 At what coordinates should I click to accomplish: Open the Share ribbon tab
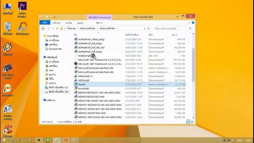pyautogui.click(x=69, y=23)
